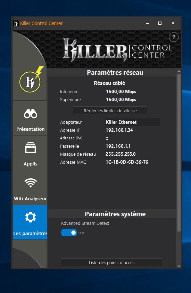
Task: Click Régler les limites de vitesse button
Action: click(x=110, y=111)
